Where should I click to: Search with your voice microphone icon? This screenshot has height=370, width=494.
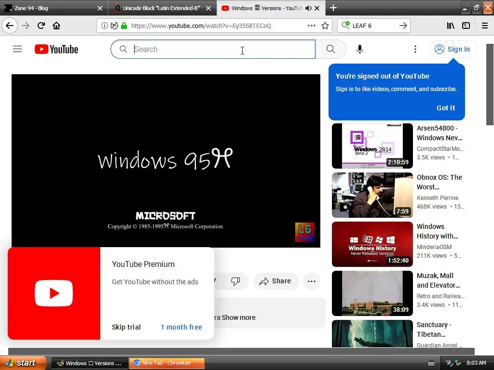360,49
